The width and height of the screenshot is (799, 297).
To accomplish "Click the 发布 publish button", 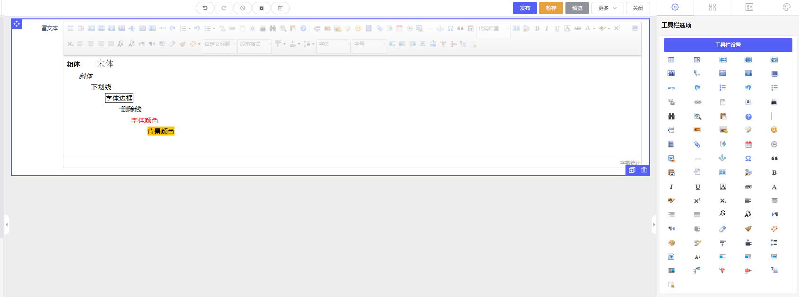I will [525, 8].
